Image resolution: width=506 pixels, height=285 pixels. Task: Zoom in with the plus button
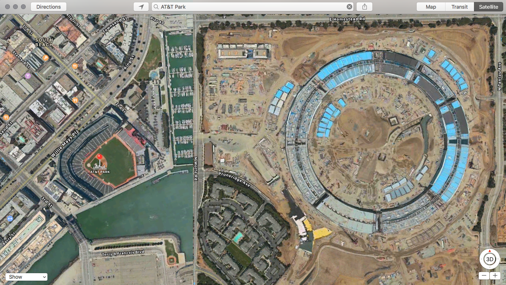[495, 276]
